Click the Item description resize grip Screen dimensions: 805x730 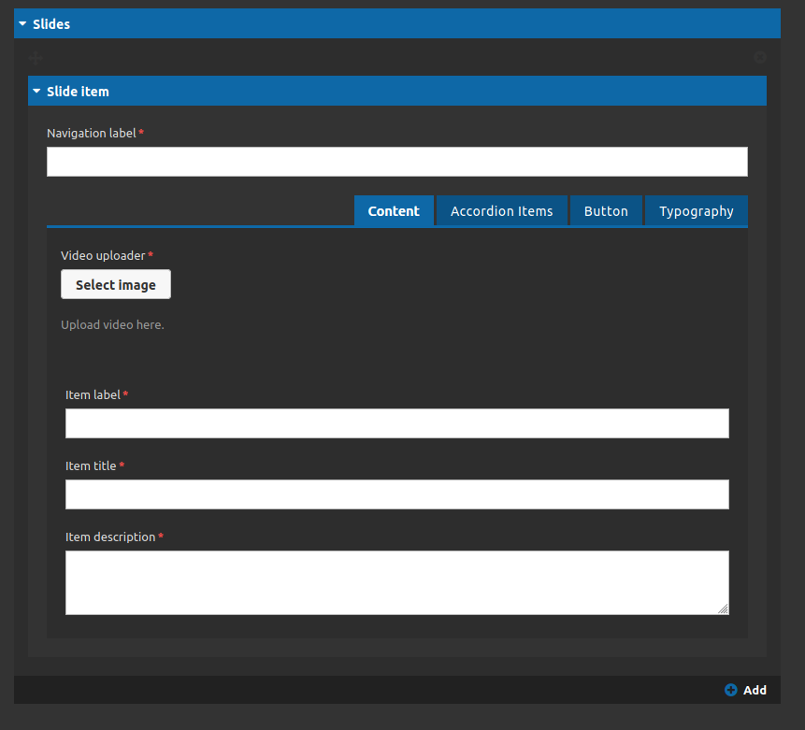click(723, 608)
